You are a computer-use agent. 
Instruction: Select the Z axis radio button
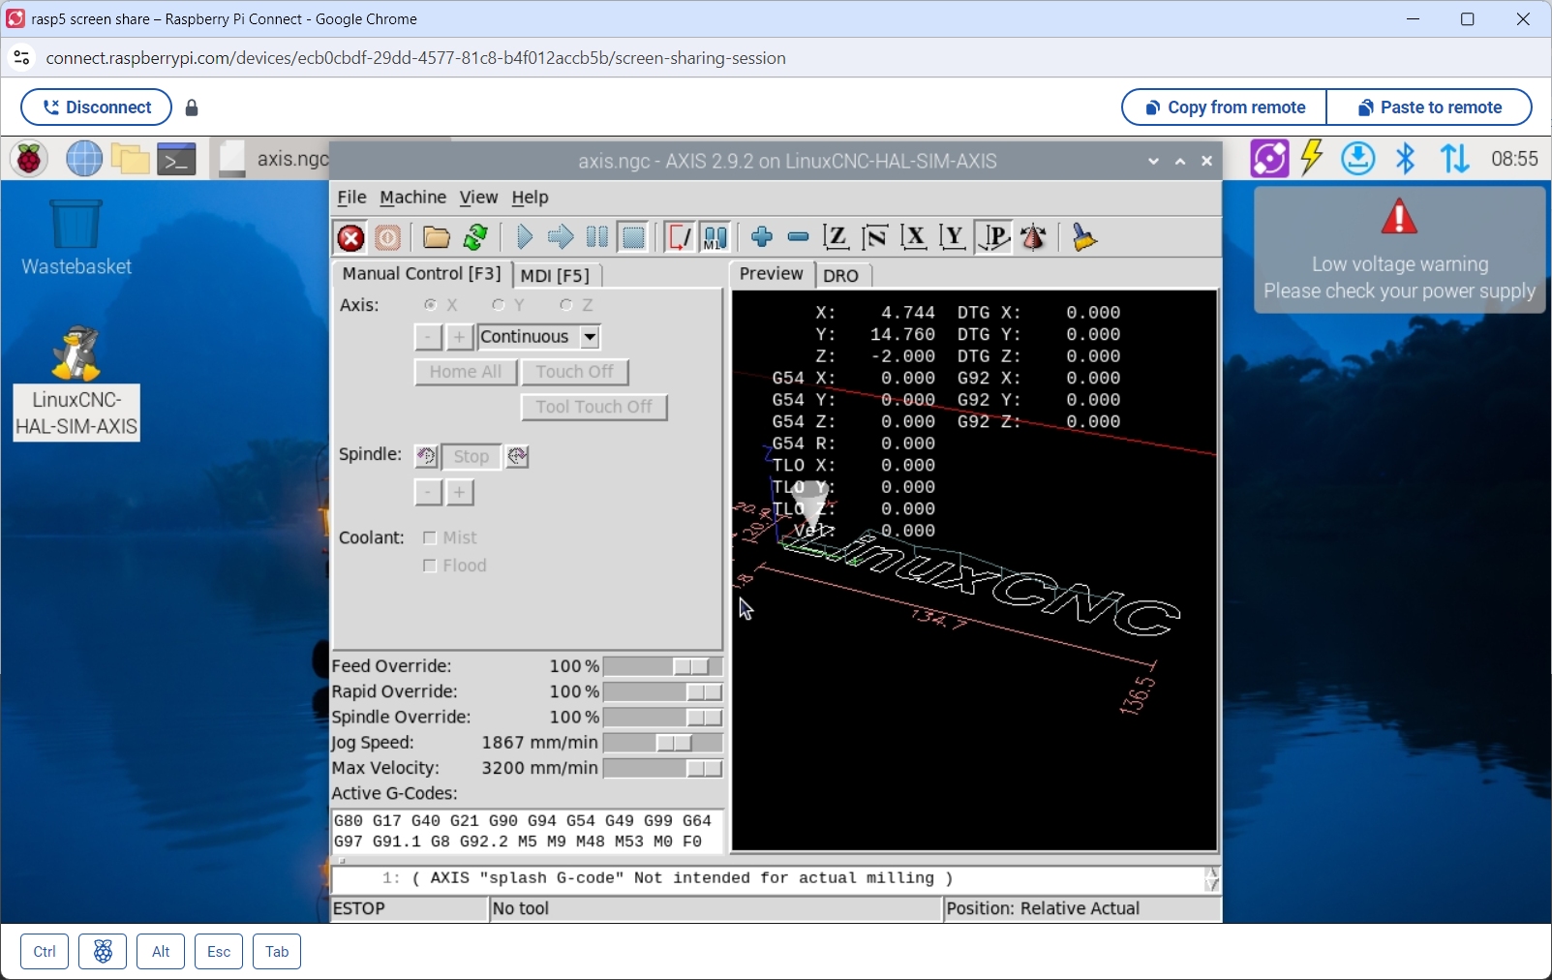(566, 305)
